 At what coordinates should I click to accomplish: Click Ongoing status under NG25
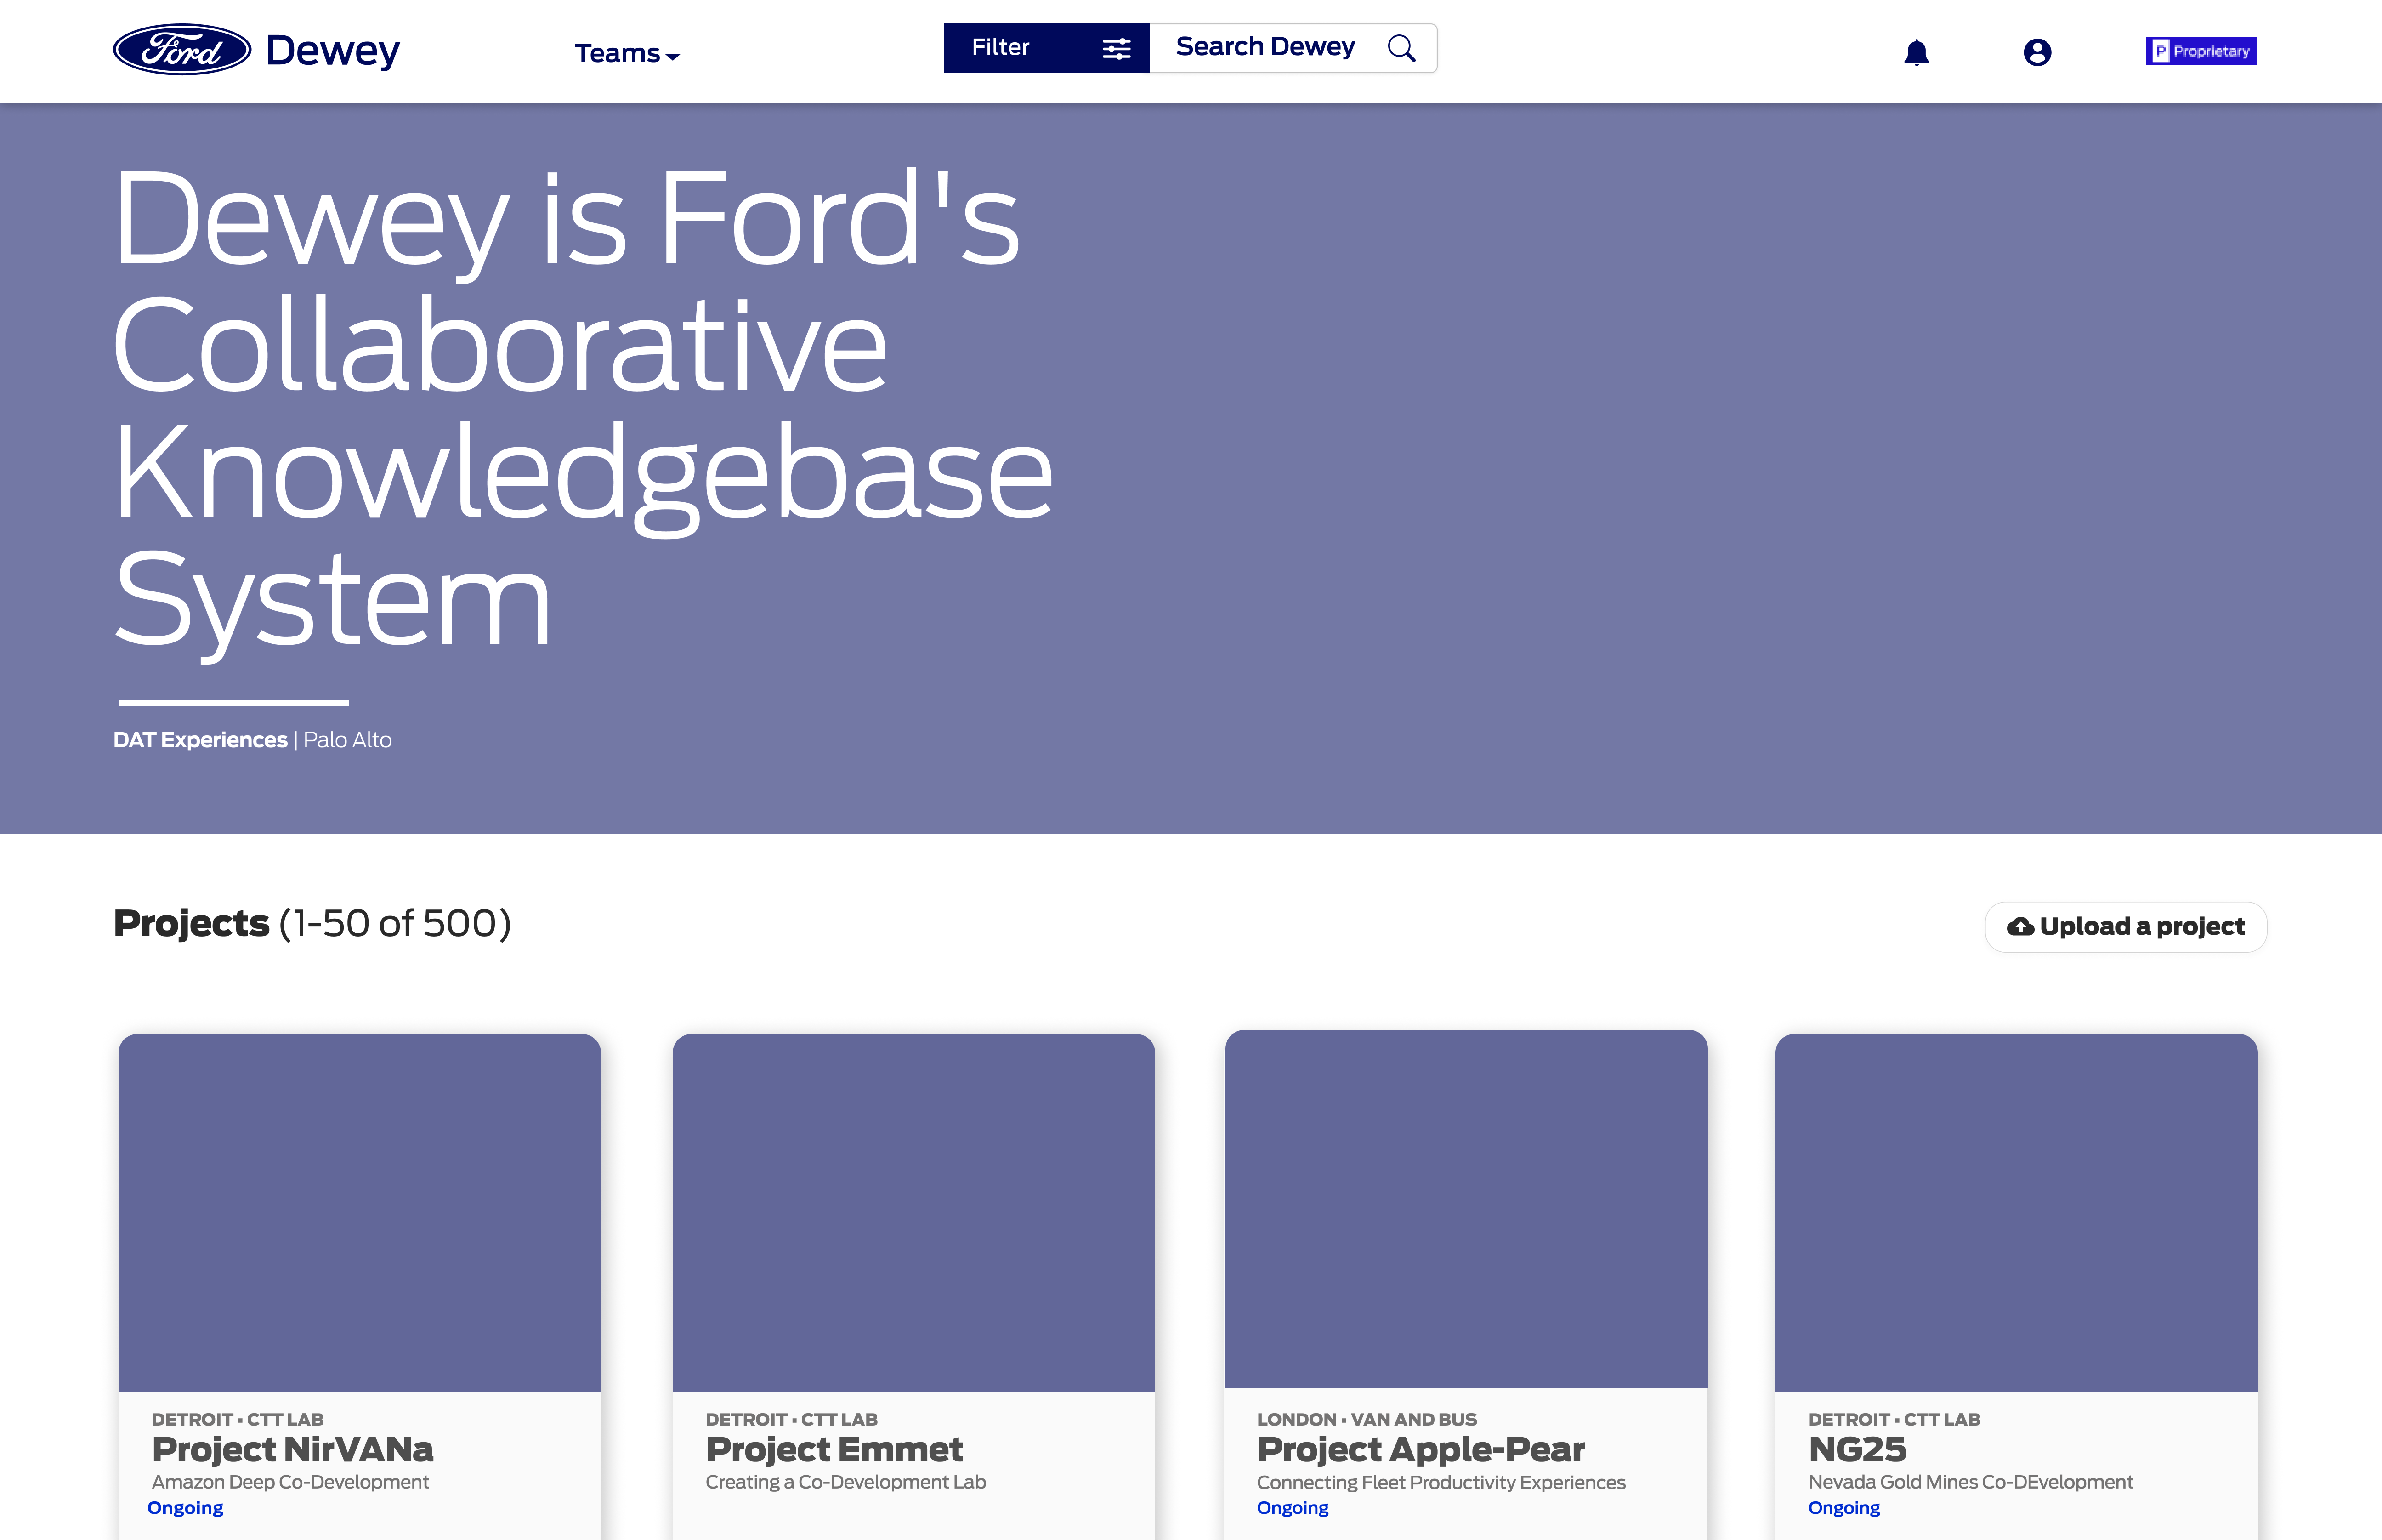click(x=1844, y=1508)
